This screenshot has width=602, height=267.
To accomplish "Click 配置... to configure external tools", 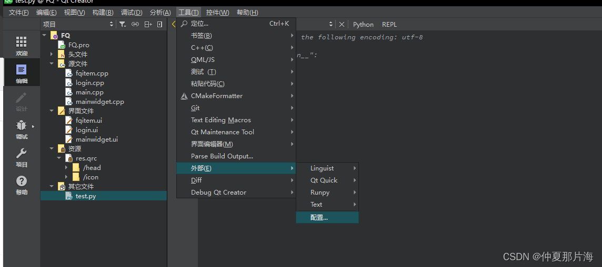I will point(327,218).
